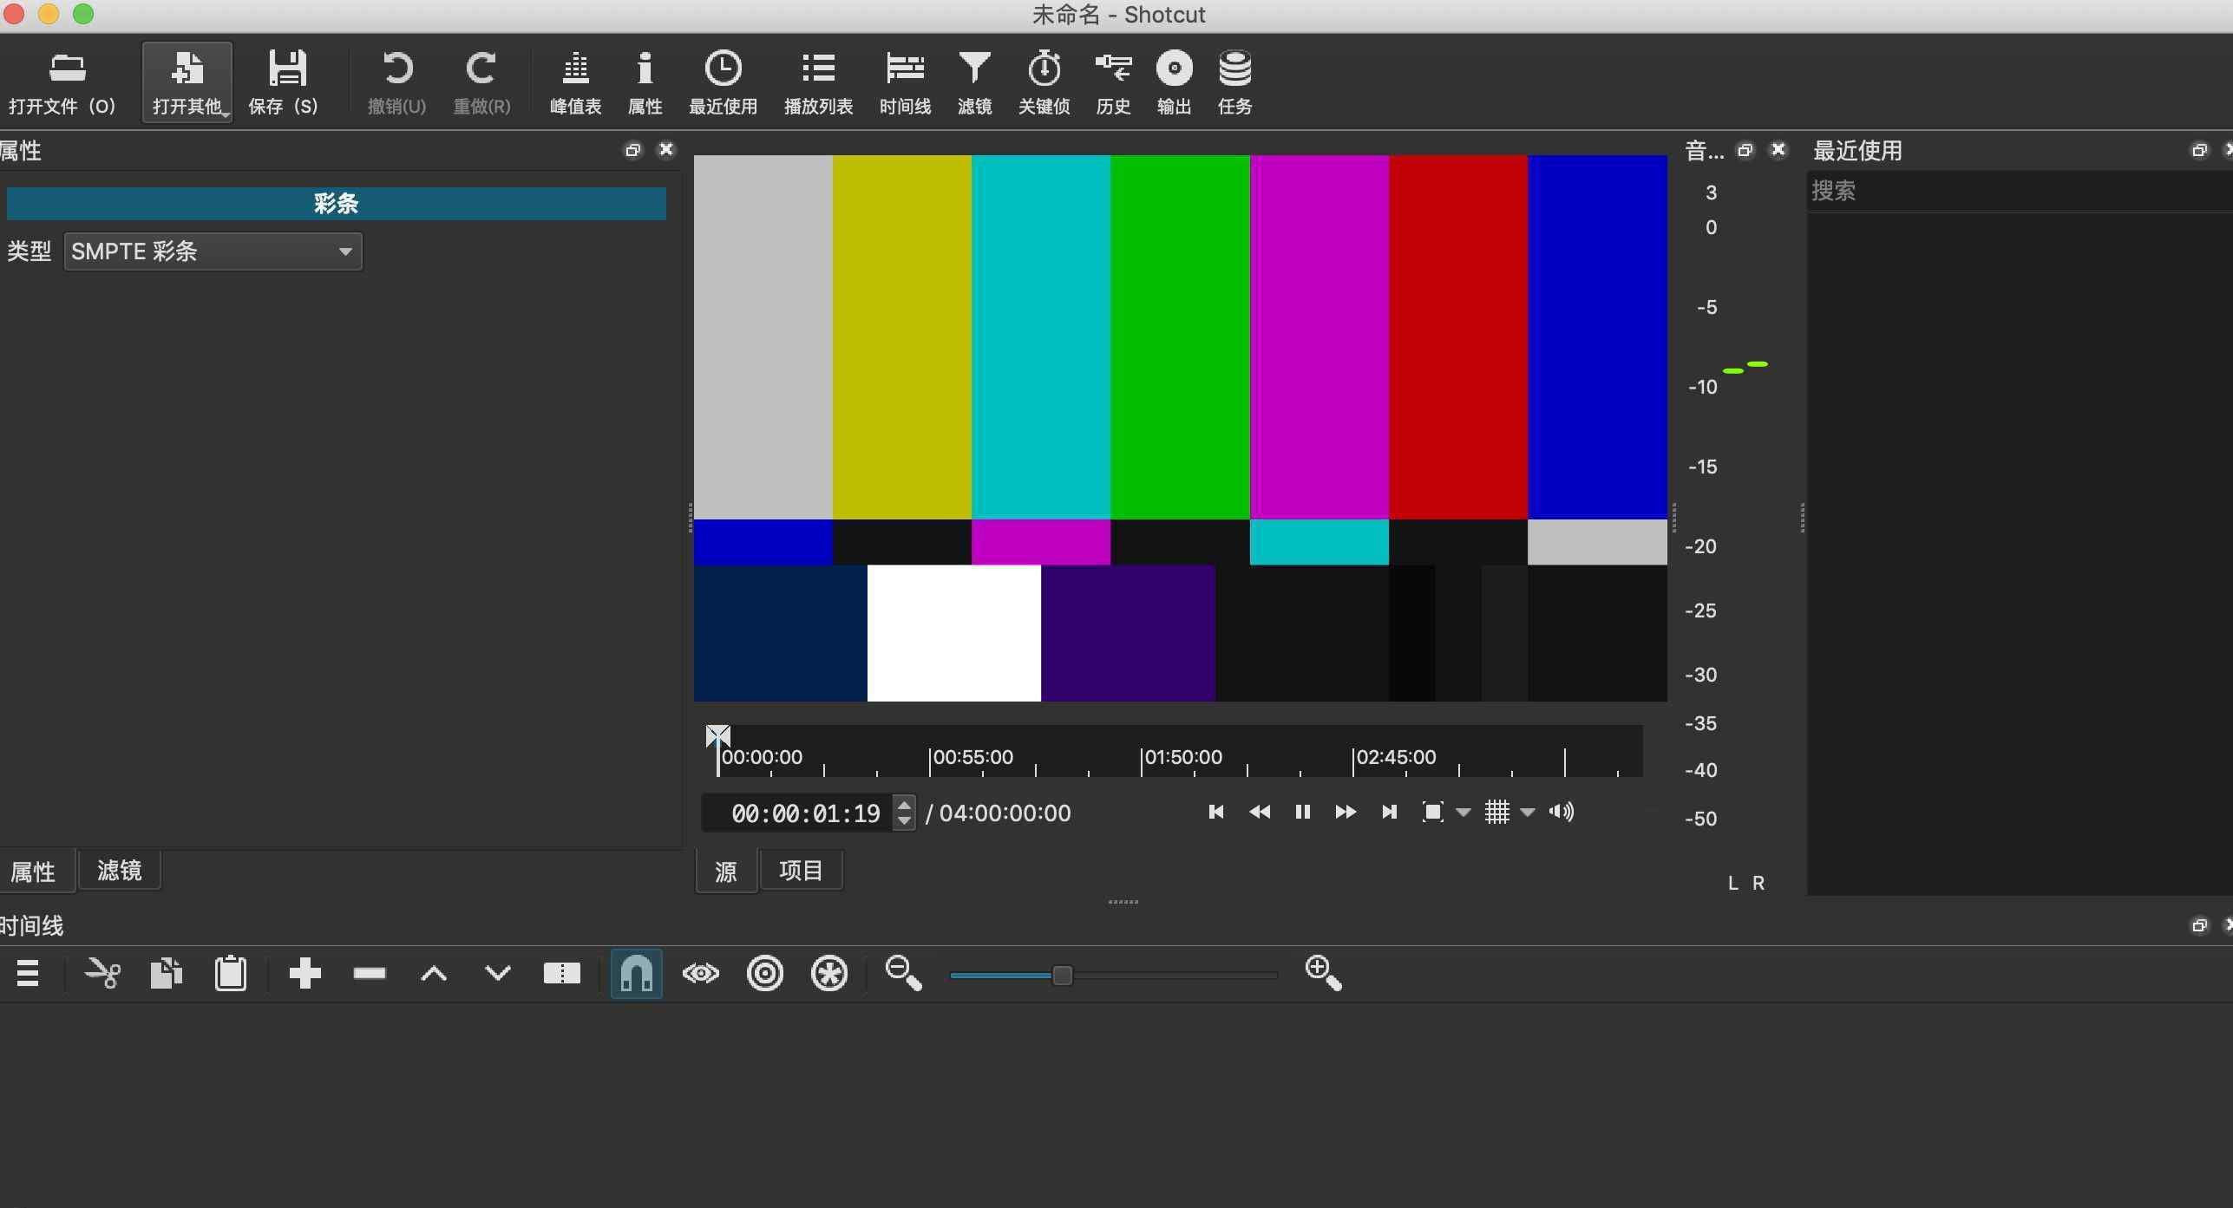Image resolution: width=2233 pixels, height=1208 pixels.
Task: Click the 重做 redo icon
Action: click(x=481, y=82)
